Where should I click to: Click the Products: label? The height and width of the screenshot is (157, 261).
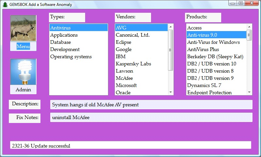(x=203, y=18)
